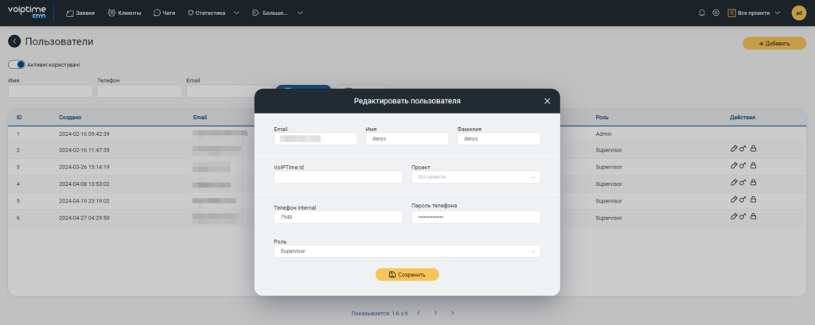Click the Сохранить button
This screenshot has width=815, height=325.
pyautogui.click(x=407, y=274)
